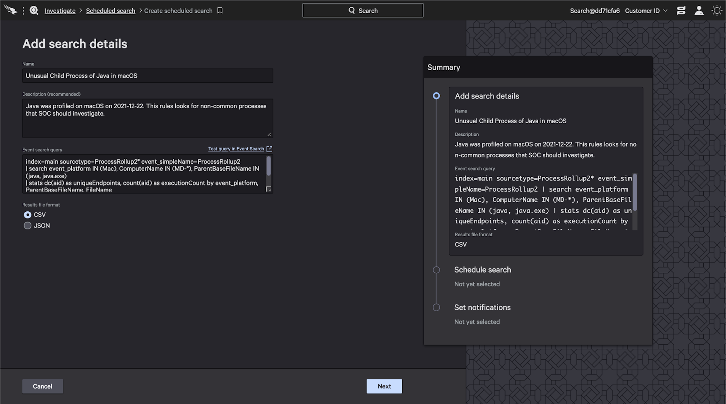Open Test query in Event Search

pyautogui.click(x=236, y=149)
